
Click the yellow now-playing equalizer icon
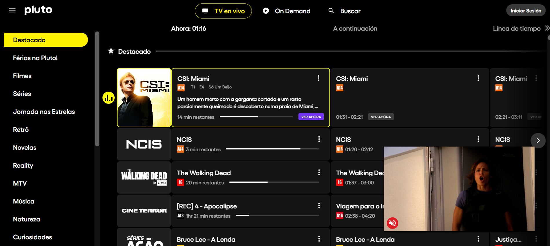pyautogui.click(x=109, y=98)
